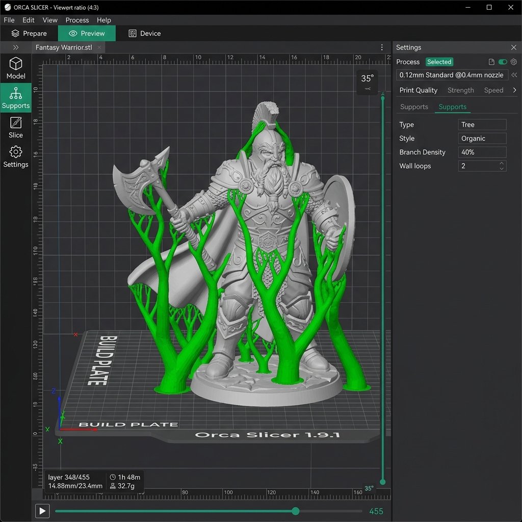This screenshot has width=522, height=522.
Task: Click the horizontal layer slider handle
Action: pyautogui.click(x=295, y=511)
